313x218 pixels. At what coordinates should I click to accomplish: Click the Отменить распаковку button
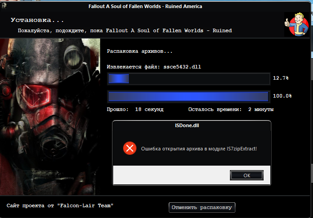[202, 207]
